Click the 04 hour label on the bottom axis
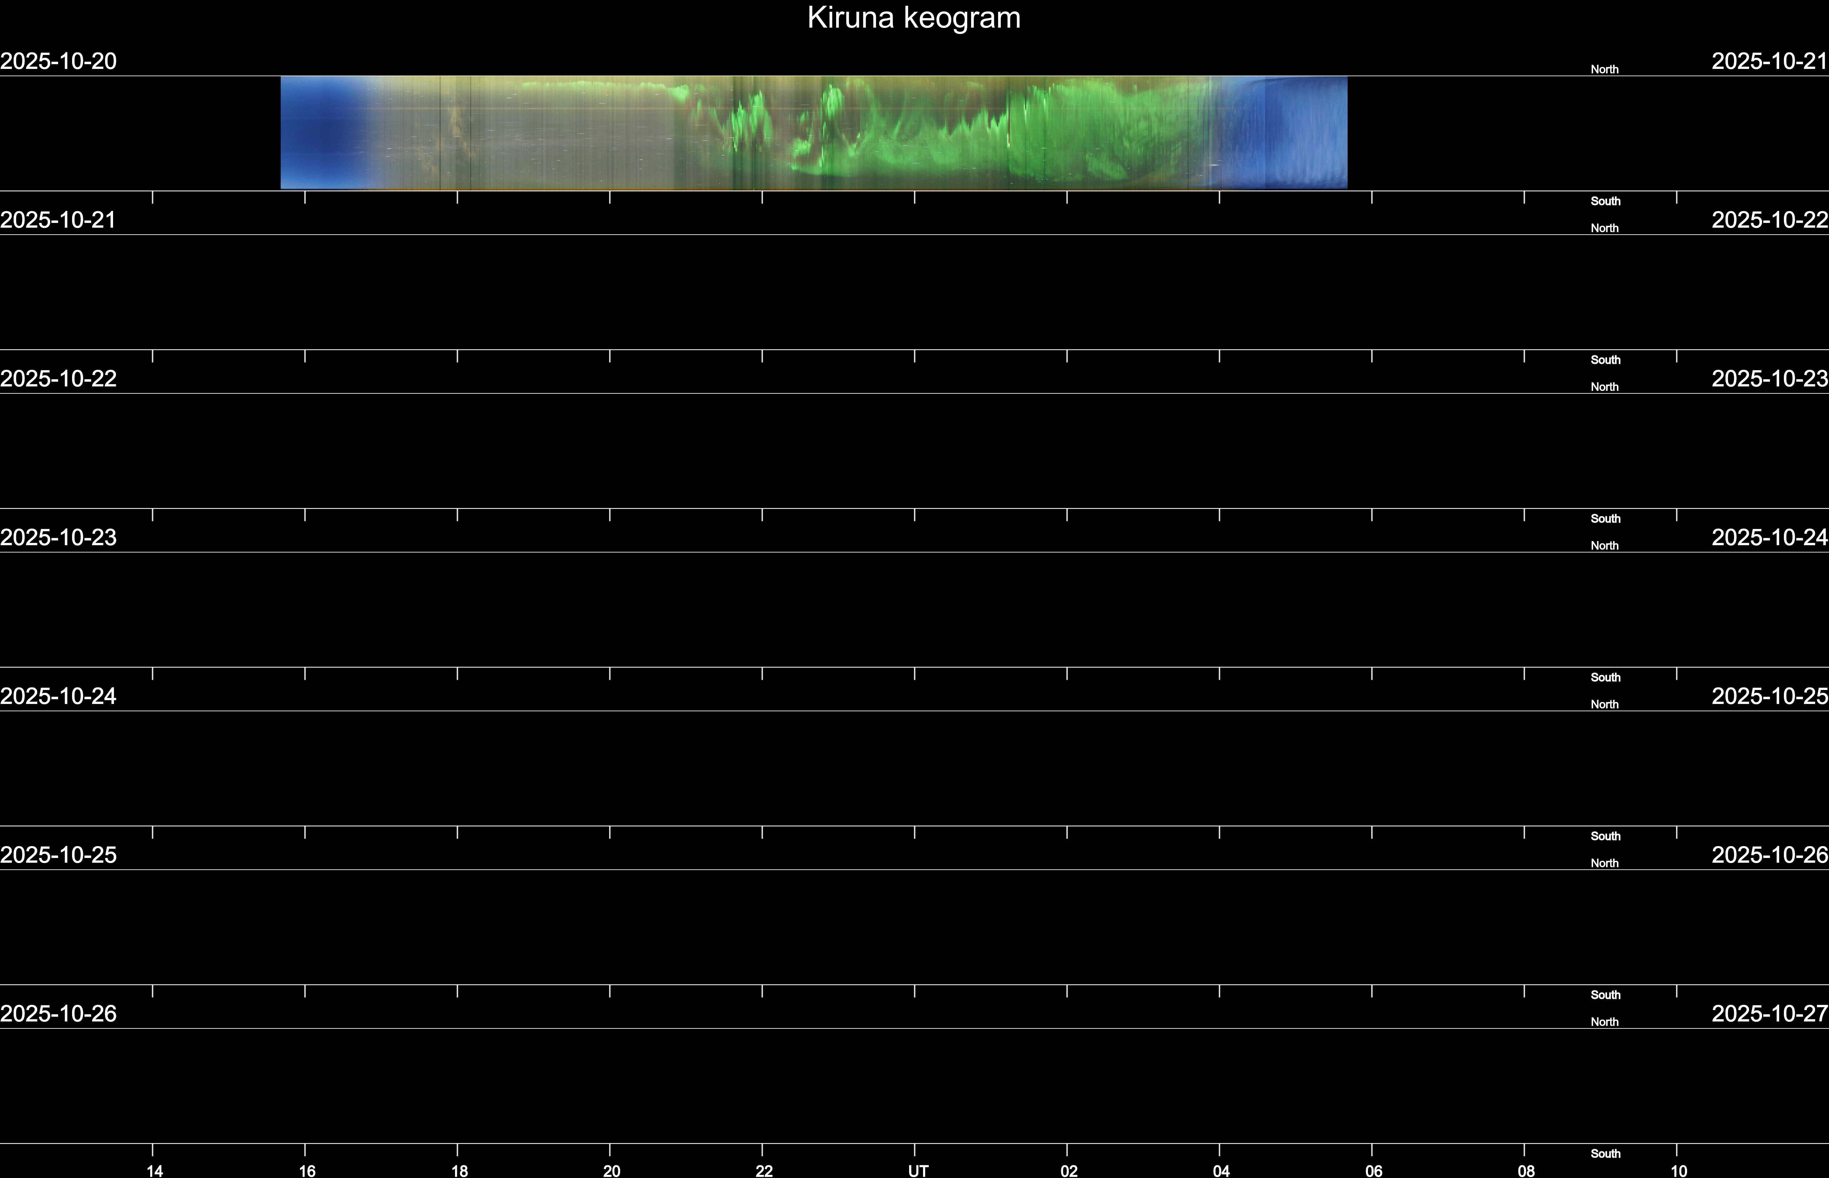The image size is (1829, 1178). [1221, 1170]
